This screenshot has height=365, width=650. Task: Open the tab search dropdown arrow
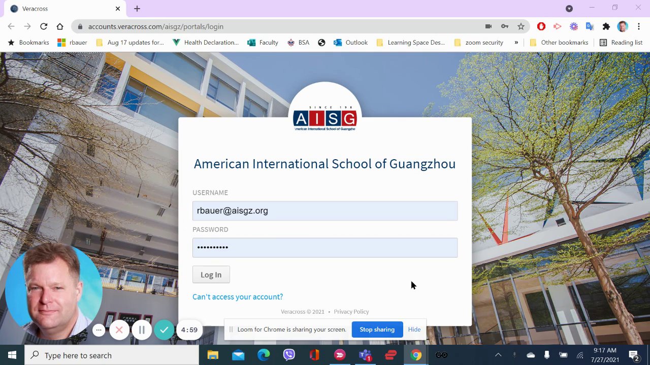point(569,8)
